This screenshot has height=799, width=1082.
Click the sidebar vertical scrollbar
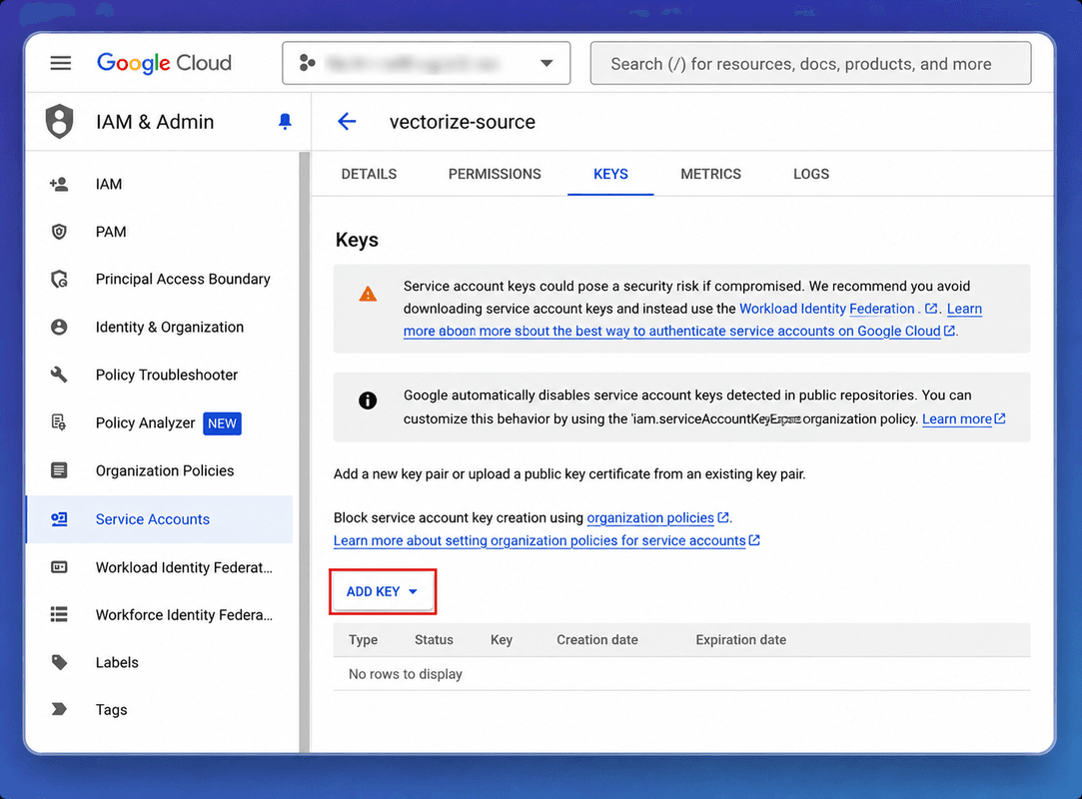click(305, 452)
